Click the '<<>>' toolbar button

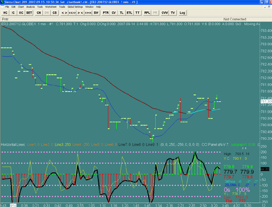coord(72,13)
